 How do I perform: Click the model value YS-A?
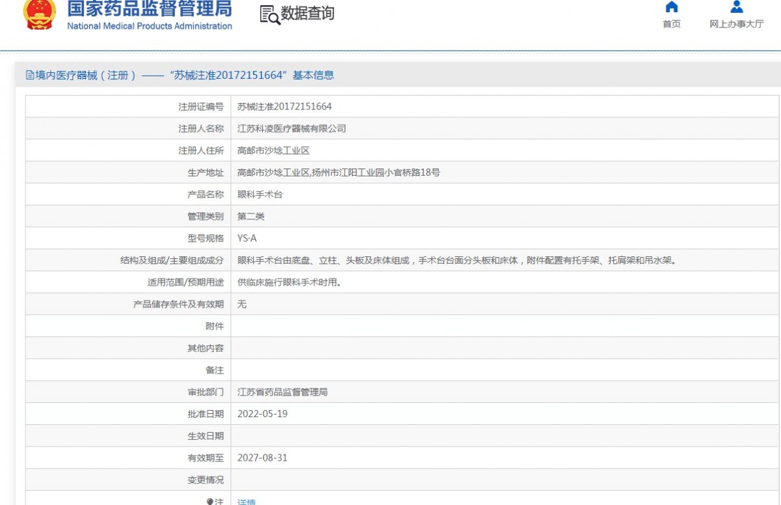[x=247, y=238]
